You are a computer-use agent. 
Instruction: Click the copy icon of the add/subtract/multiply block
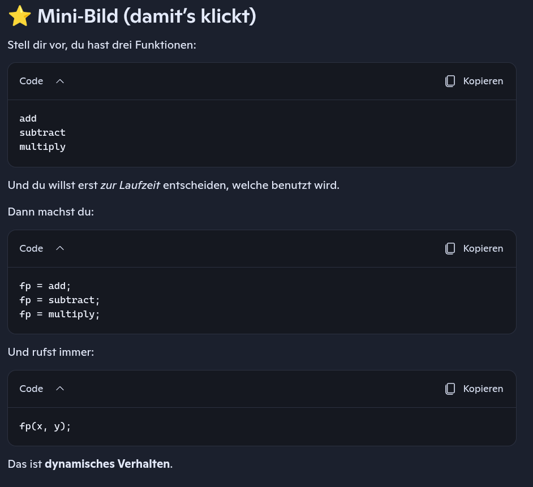(450, 81)
